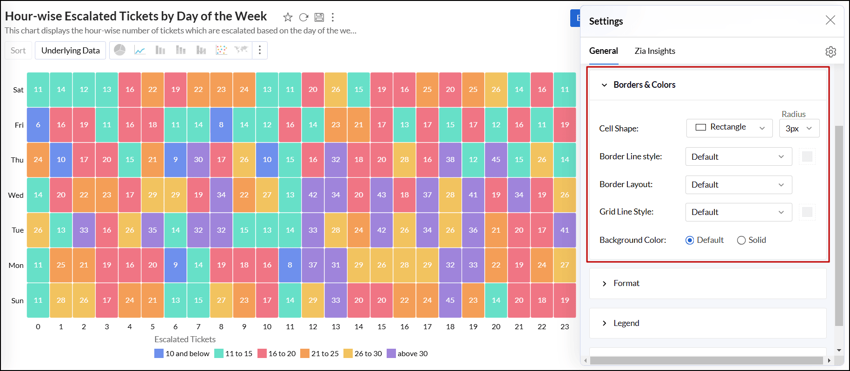Pick the Border Line style color swatch
The width and height of the screenshot is (850, 371).
point(807,157)
